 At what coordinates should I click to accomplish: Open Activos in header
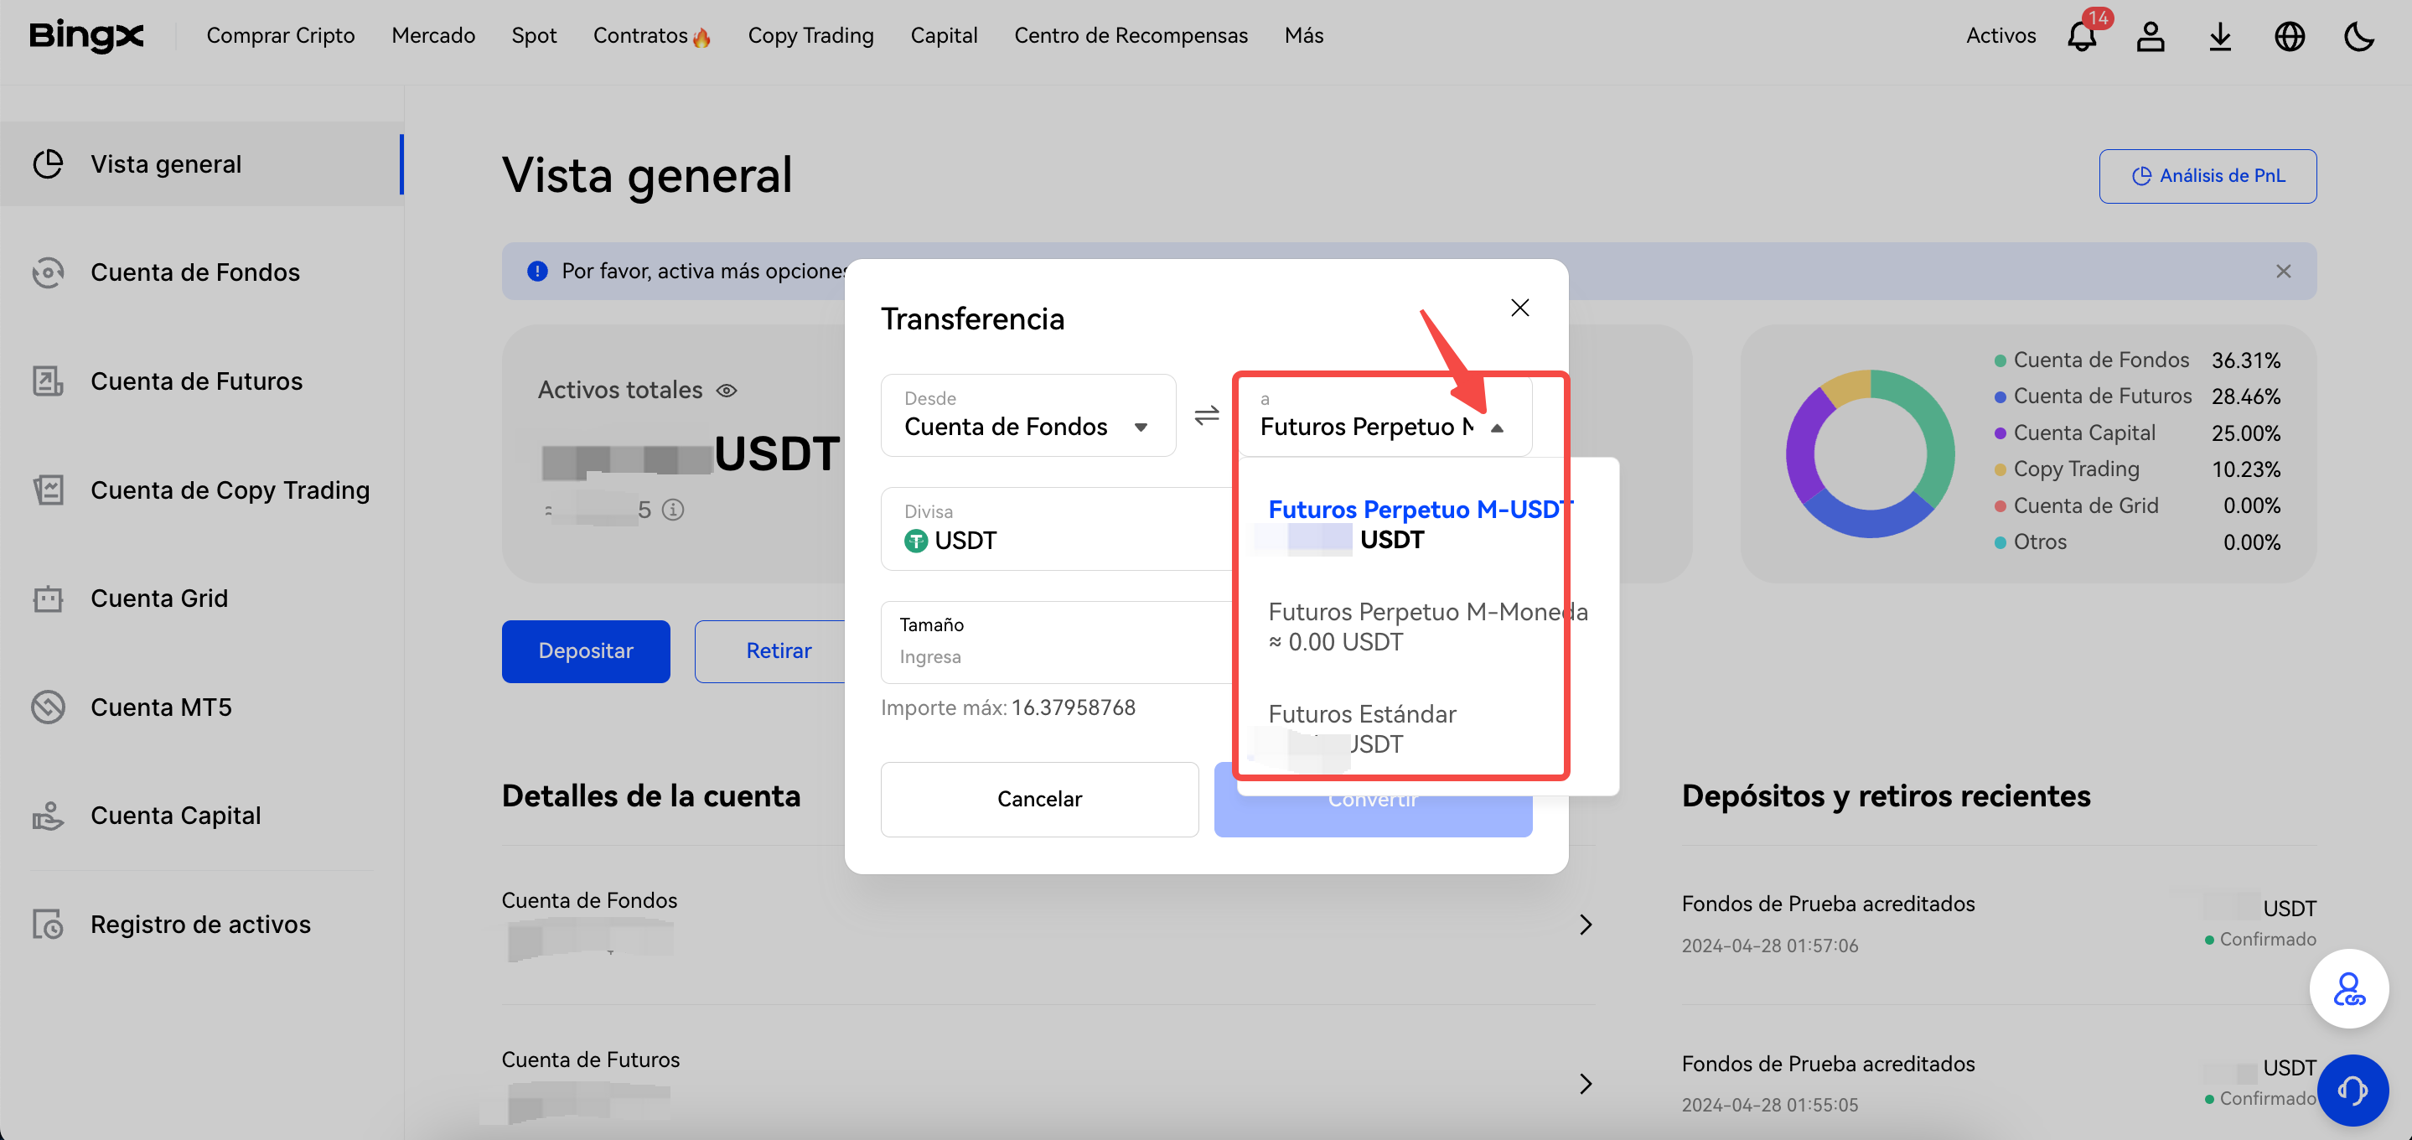click(2001, 35)
